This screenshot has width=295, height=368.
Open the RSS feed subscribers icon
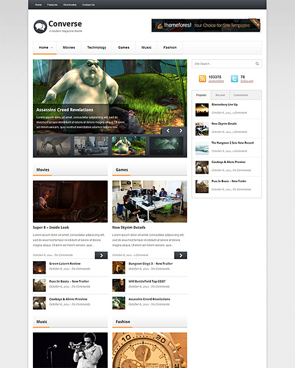point(203,78)
